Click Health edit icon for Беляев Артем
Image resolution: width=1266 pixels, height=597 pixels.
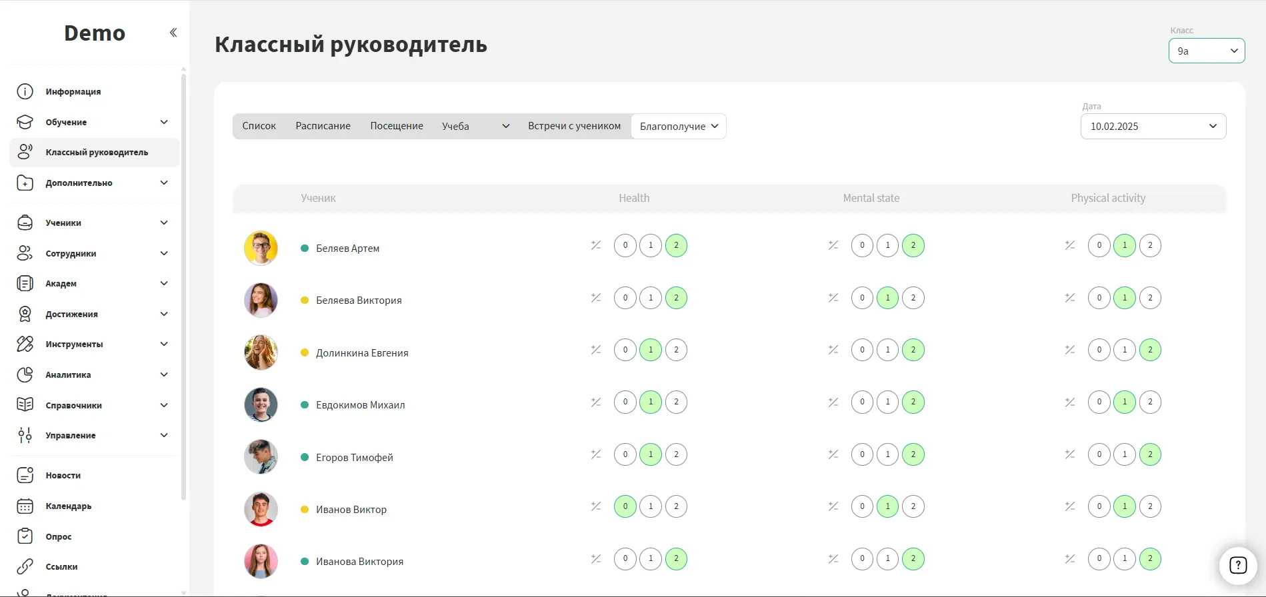[596, 245]
